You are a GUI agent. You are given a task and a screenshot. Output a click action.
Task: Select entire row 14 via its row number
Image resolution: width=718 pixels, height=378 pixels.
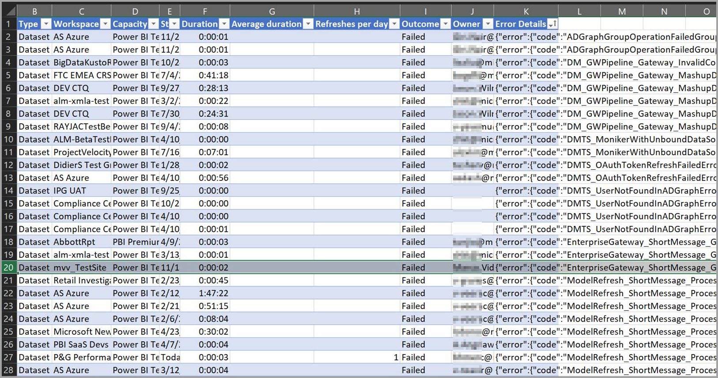(8, 191)
